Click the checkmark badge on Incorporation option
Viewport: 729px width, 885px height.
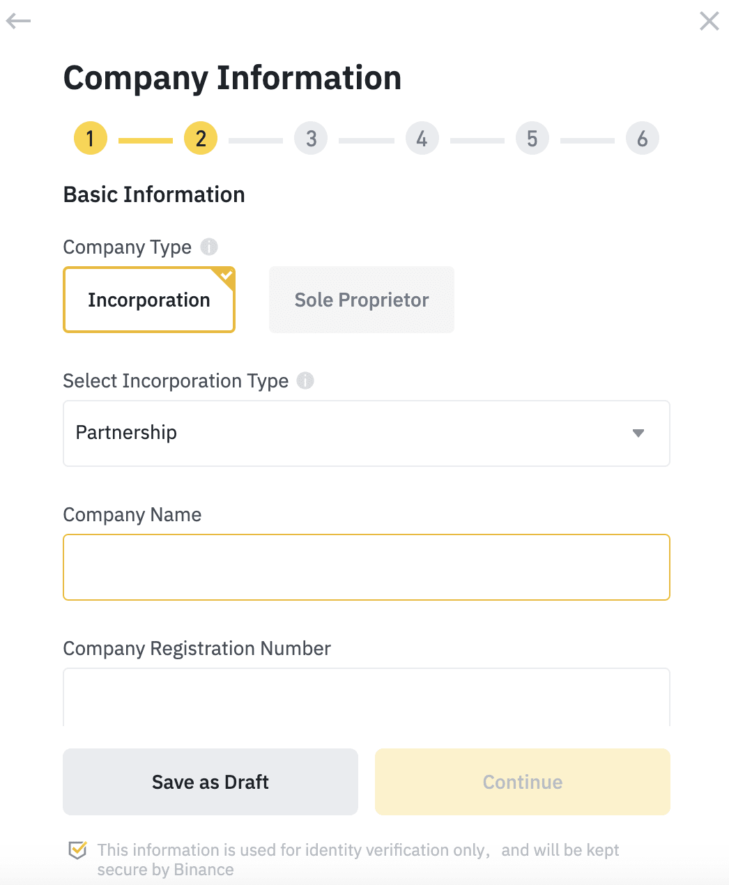pyautogui.click(x=226, y=275)
